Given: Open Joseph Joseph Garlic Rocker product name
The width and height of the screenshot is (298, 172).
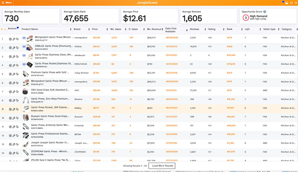Looking at the screenshot, I should pyautogui.click(x=50, y=142).
